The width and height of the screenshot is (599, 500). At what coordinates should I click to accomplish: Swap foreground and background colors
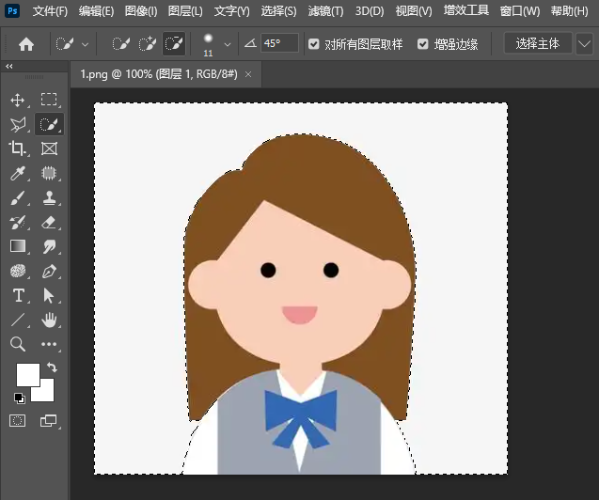click(x=52, y=367)
